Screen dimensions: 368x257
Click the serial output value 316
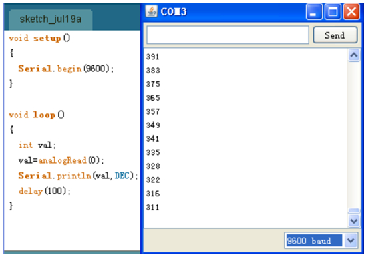(x=153, y=194)
